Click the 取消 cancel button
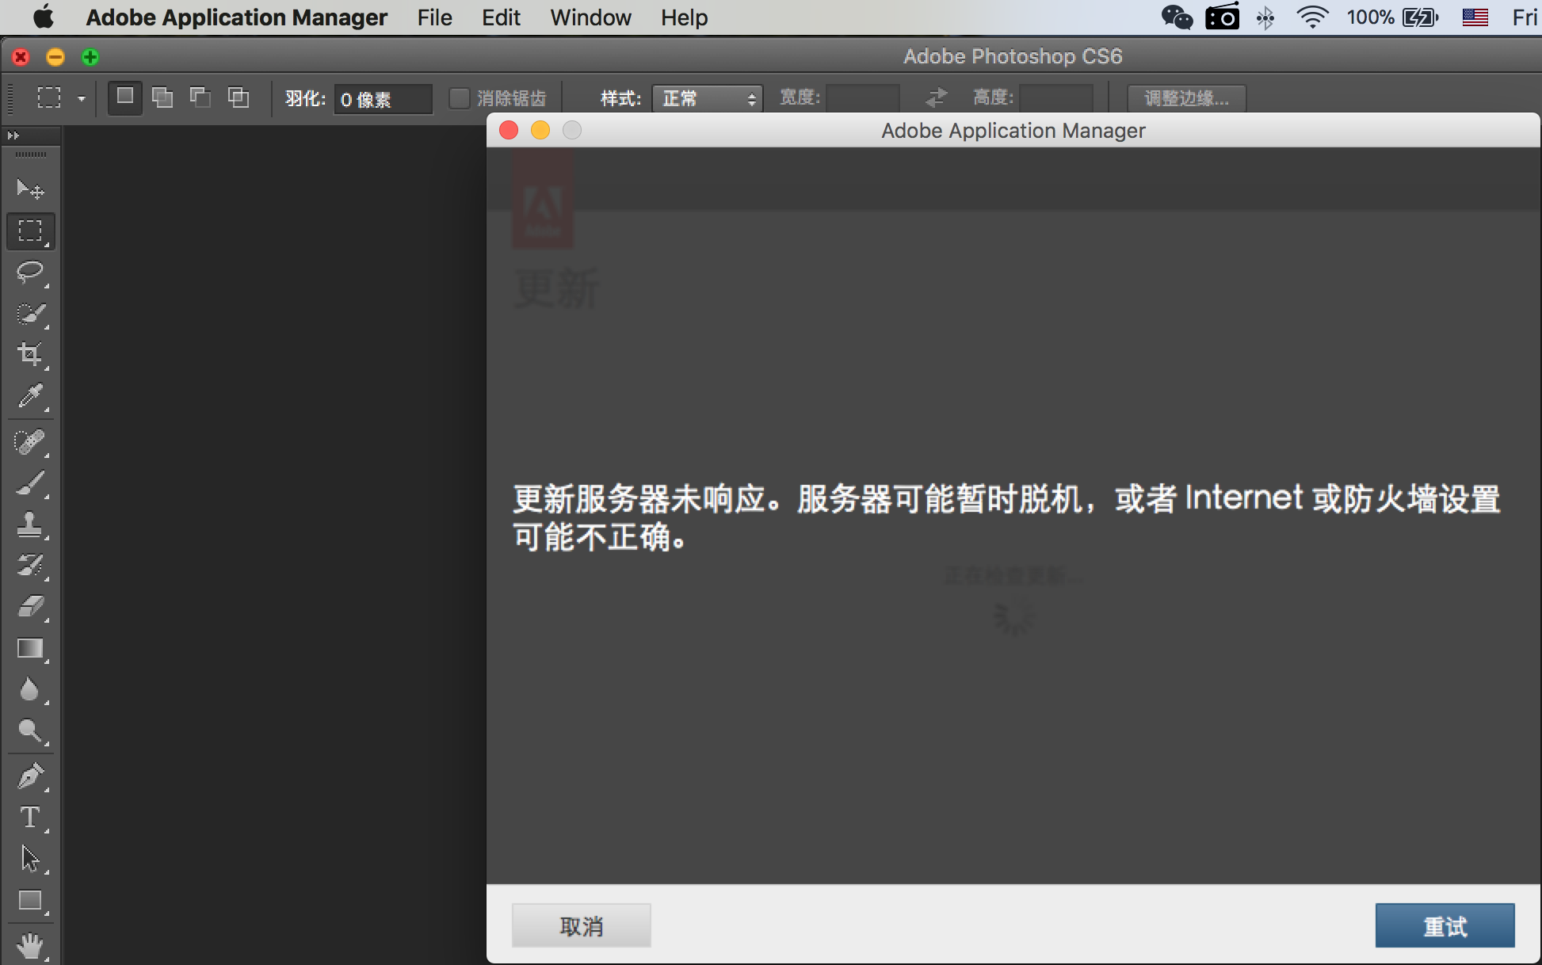 click(582, 925)
